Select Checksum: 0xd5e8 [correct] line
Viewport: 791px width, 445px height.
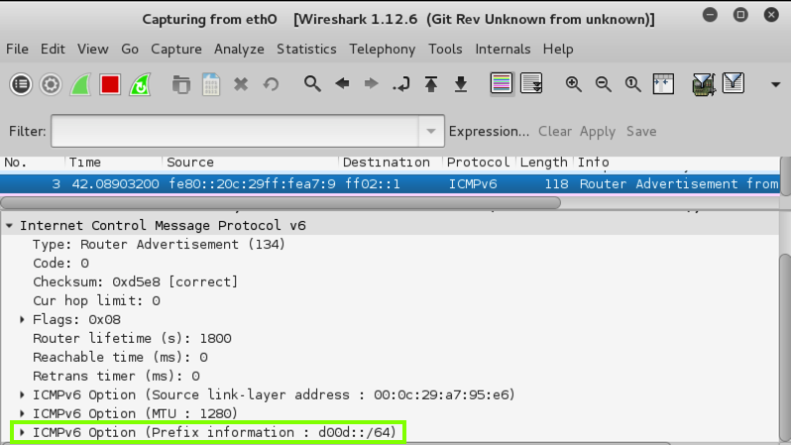pyautogui.click(x=135, y=282)
